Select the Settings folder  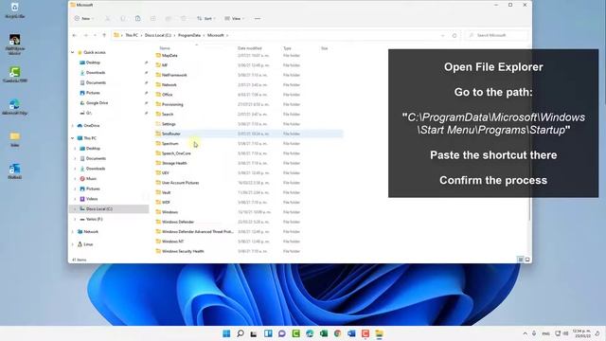click(169, 124)
